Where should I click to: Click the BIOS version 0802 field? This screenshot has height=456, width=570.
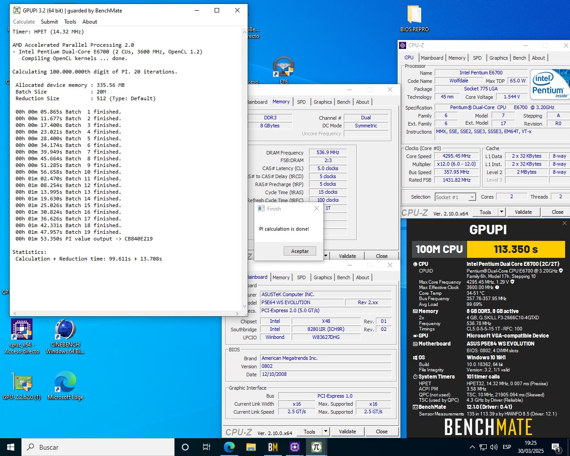326,366
